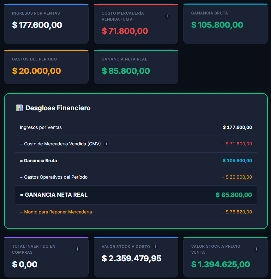Open the Valor Stock a Costo info icon
The width and height of the screenshot is (271, 279).
click(x=155, y=246)
